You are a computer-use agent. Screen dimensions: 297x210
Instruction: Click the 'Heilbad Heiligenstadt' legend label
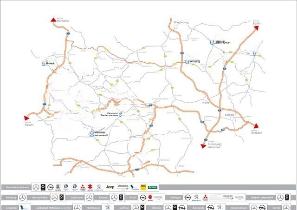tap(262, 197)
